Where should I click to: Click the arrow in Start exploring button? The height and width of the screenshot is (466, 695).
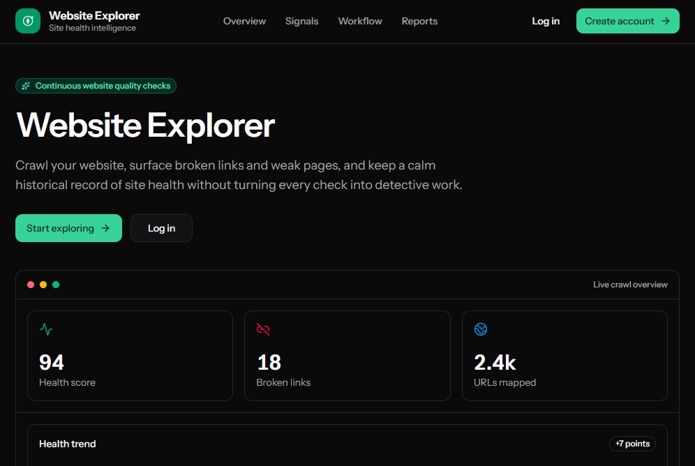point(105,228)
